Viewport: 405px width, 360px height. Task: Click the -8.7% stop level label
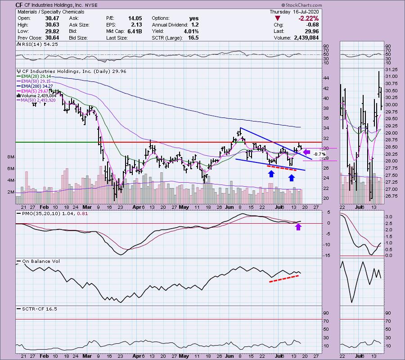coord(319,154)
